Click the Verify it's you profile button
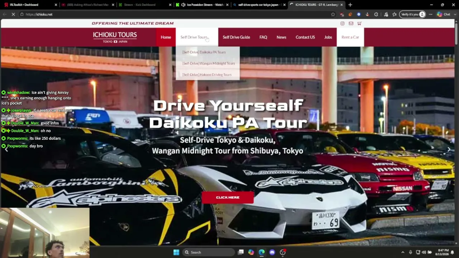Image resolution: width=459 pixels, height=258 pixels. (413, 14)
